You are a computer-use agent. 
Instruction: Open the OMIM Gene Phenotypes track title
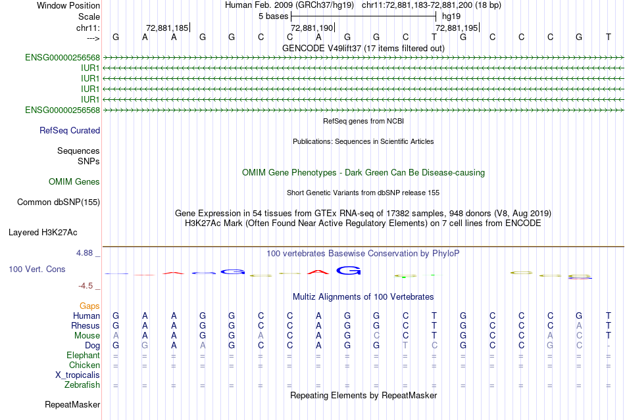pos(363,172)
